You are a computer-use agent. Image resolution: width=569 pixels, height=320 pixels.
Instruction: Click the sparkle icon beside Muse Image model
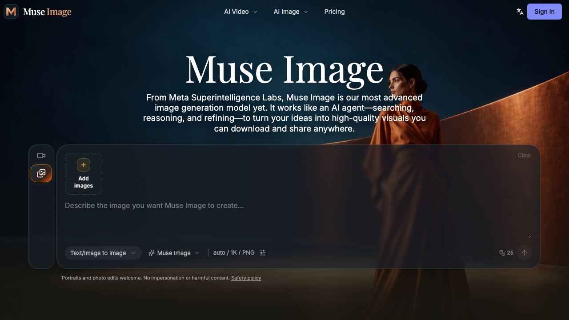(152, 253)
